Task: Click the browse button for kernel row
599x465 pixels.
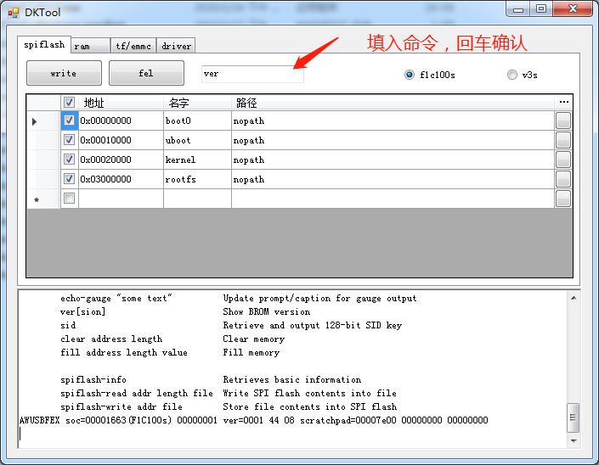Action: (563, 160)
